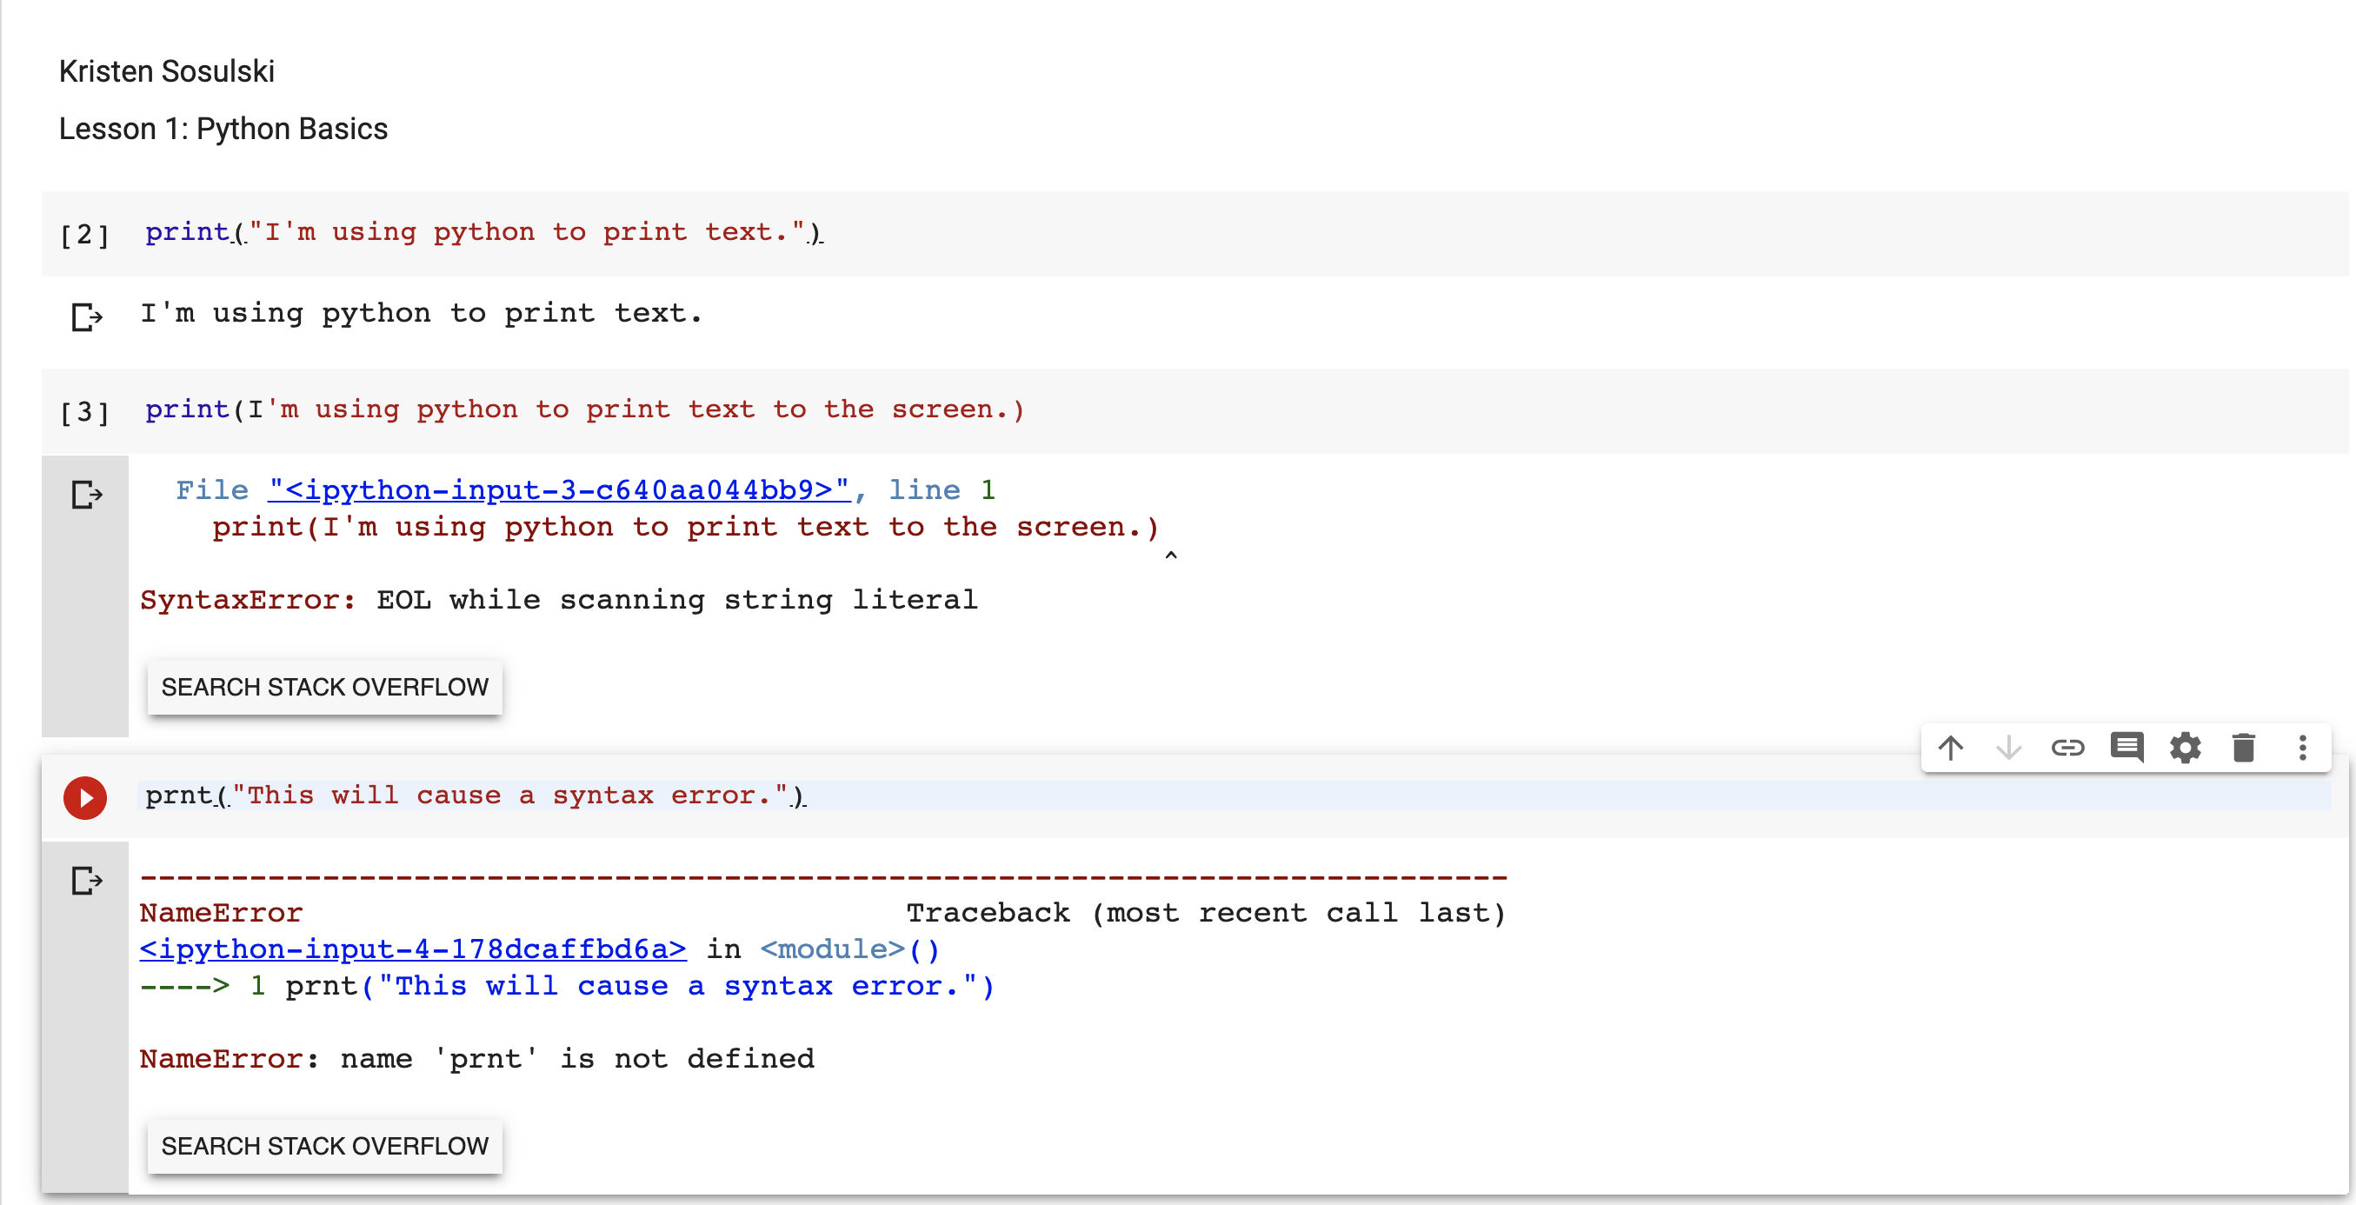Screen dimensions: 2356x1205
Task: Open the ipython-input-4-178dcaffbd6a link
Action: pyautogui.click(x=412, y=949)
